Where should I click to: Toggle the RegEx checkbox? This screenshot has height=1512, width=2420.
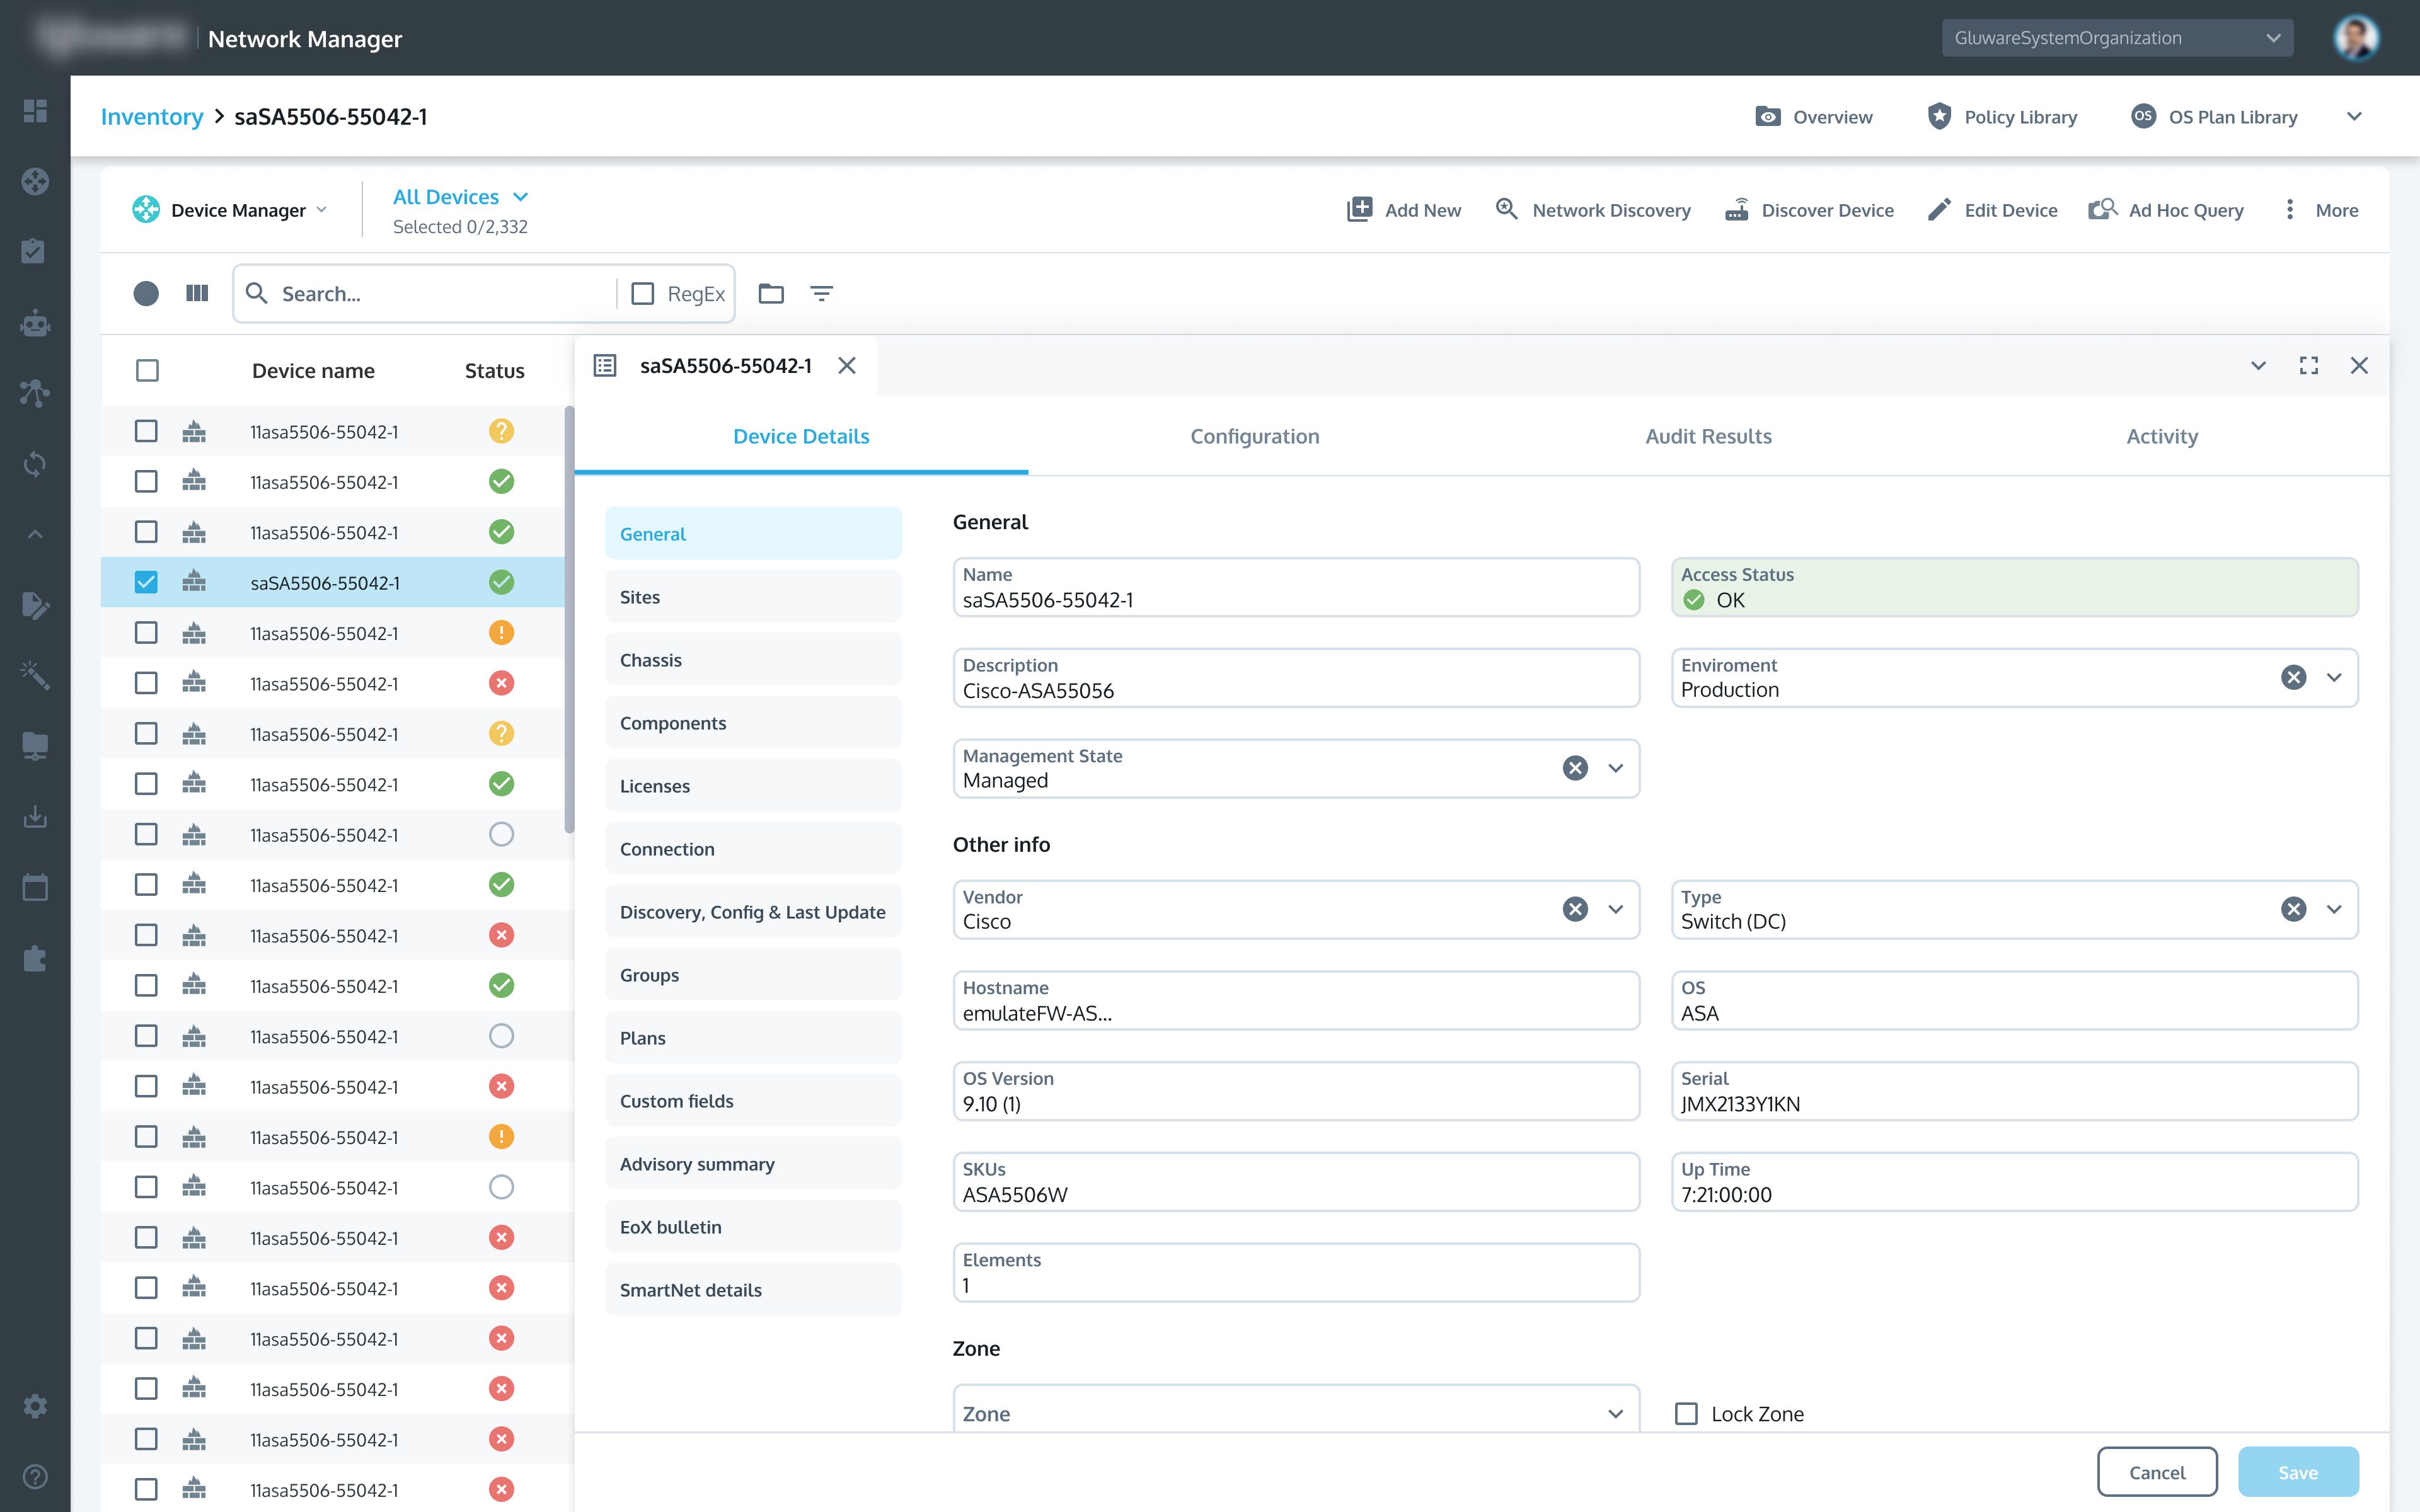pyautogui.click(x=643, y=294)
